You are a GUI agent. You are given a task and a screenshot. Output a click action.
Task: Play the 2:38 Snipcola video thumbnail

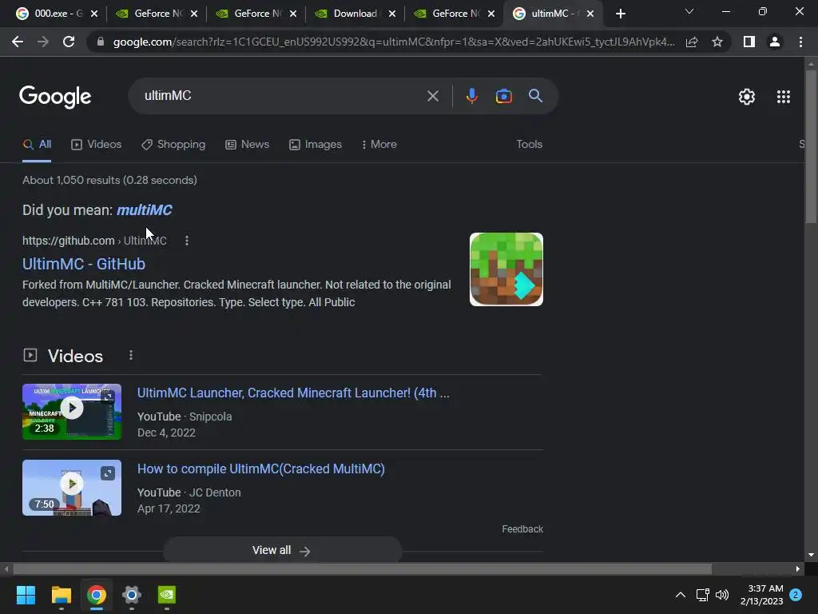click(x=72, y=412)
